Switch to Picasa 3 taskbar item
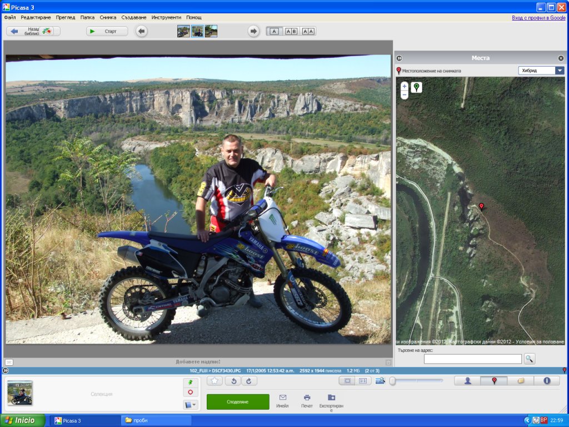Viewport: 569px width, 427px height. 84,420
